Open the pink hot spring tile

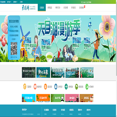pos(72,98)
